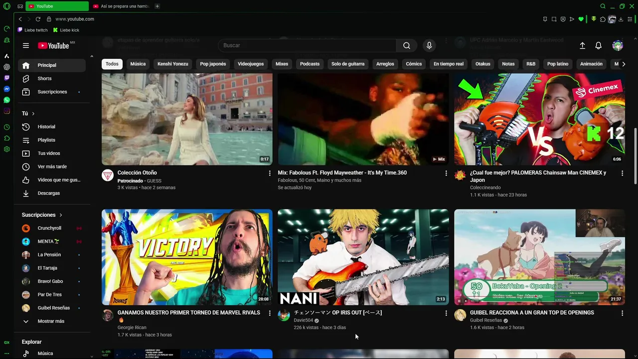Screen dimensions: 638x359
Task: Open browser history clock icon in sidebar
Action: (x=6, y=127)
